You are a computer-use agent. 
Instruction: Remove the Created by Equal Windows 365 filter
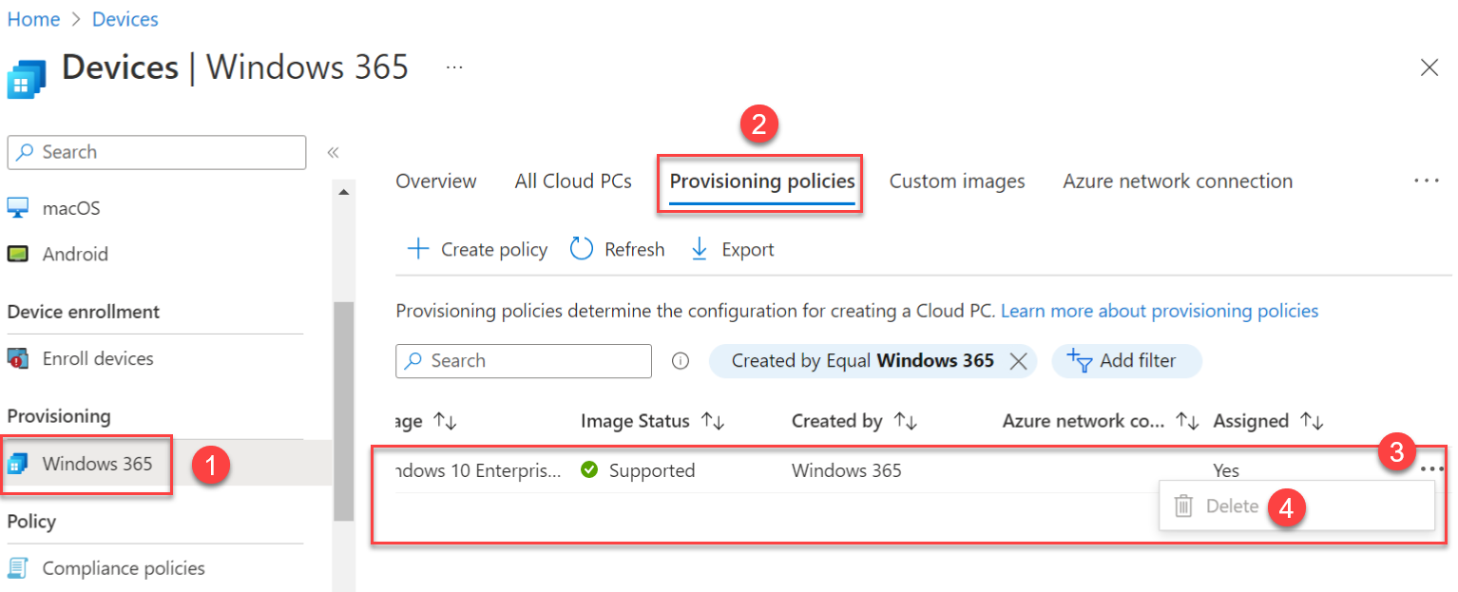click(1018, 361)
